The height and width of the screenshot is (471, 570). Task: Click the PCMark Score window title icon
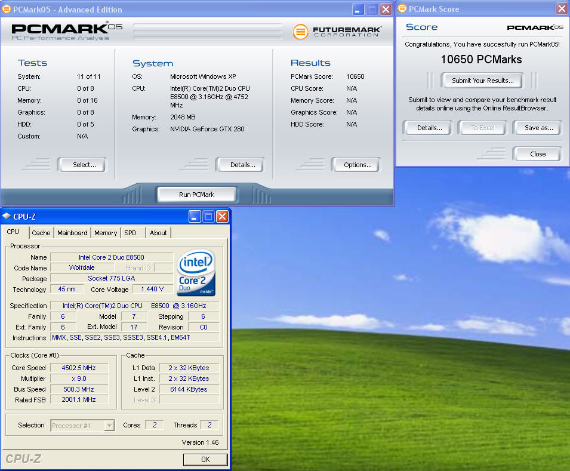click(x=402, y=9)
